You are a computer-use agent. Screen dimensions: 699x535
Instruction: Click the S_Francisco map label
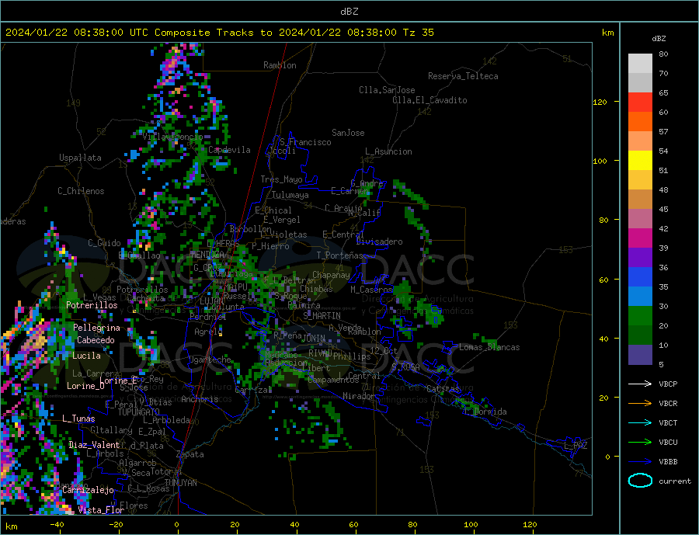click(x=305, y=142)
